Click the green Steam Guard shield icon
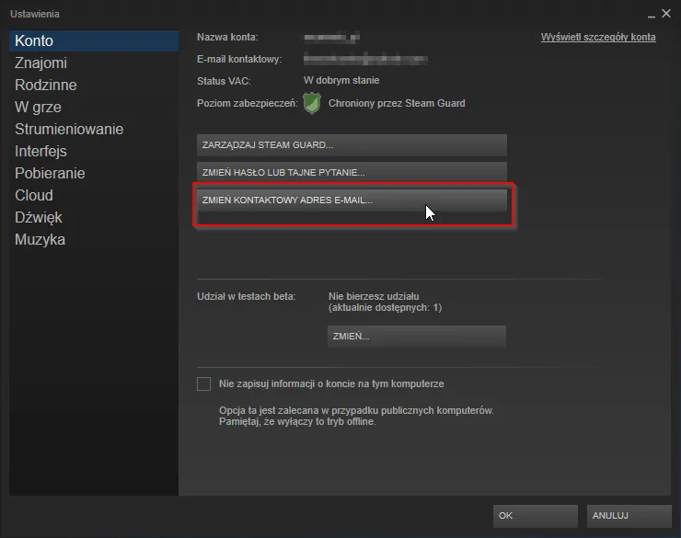This screenshot has width=681, height=538. coord(312,103)
